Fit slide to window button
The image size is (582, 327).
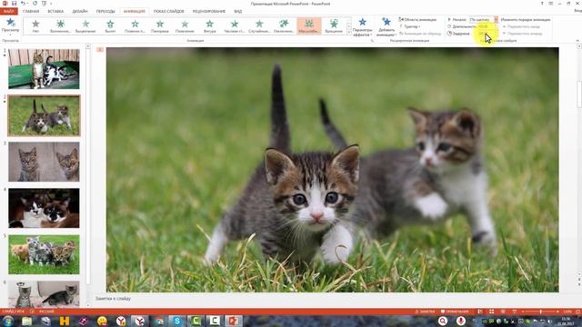point(577,312)
